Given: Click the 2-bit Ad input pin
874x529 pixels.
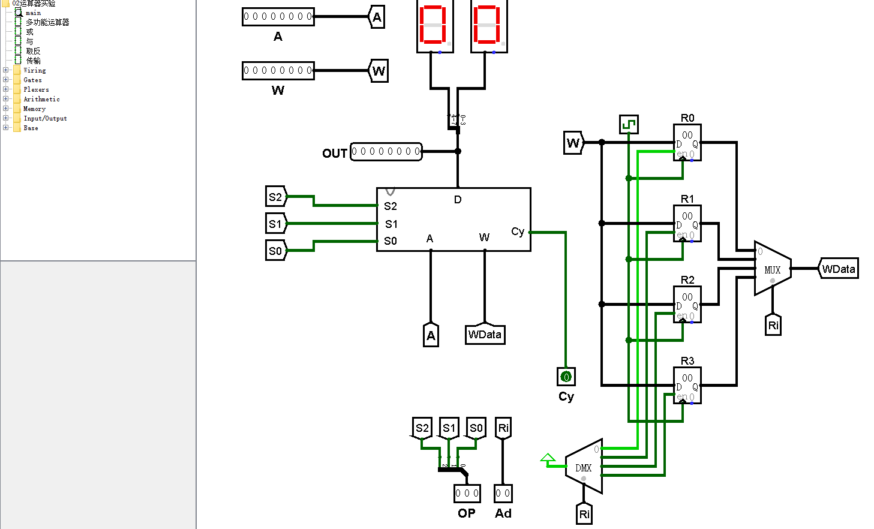Looking at the screenshot, I should pyautogui.click(x=503, y=494).
